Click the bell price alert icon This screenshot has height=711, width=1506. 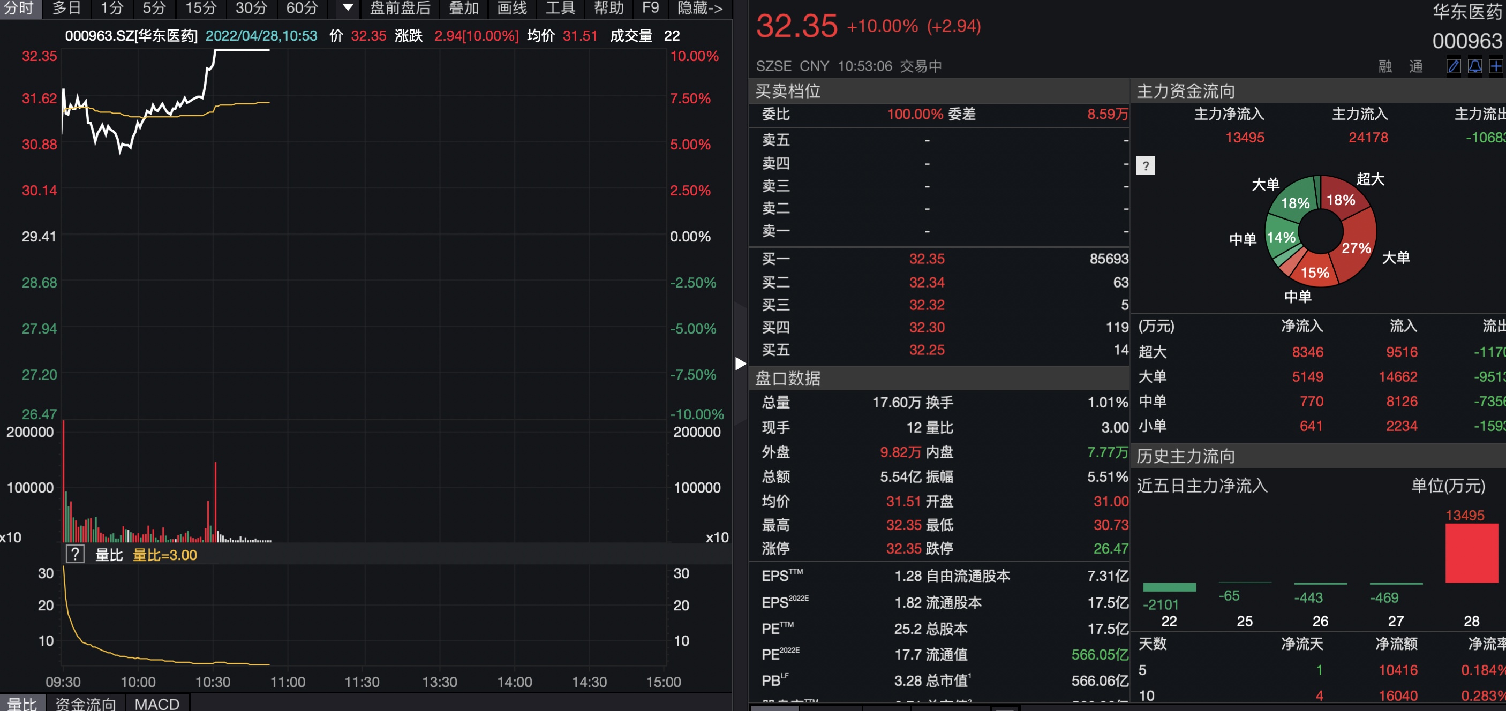click(1474, 66)
